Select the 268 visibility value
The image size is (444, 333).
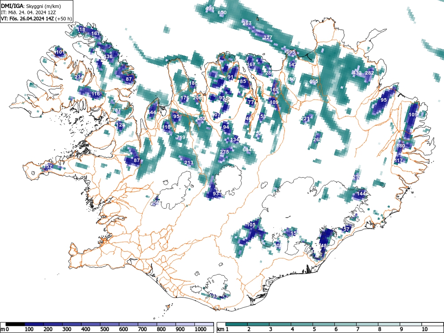[318, 139]
